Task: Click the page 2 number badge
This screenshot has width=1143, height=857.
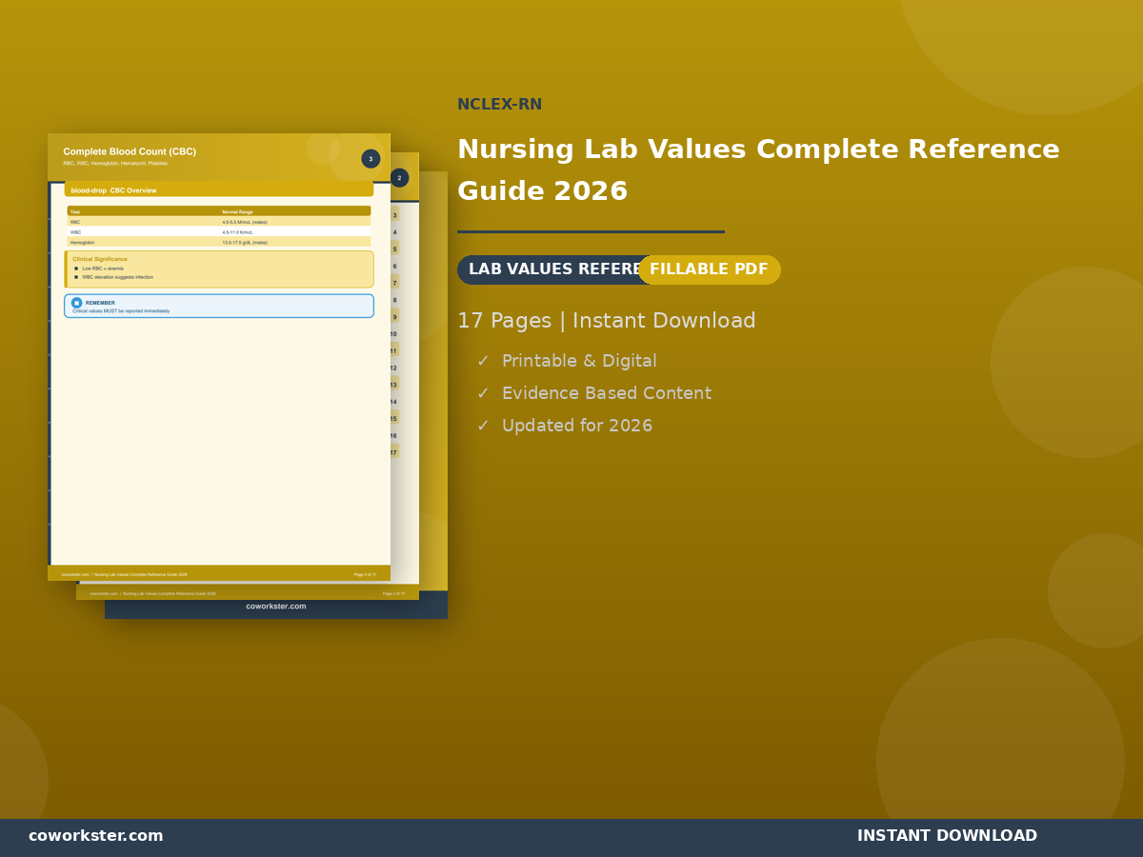Action: click(x=399, y=178)
